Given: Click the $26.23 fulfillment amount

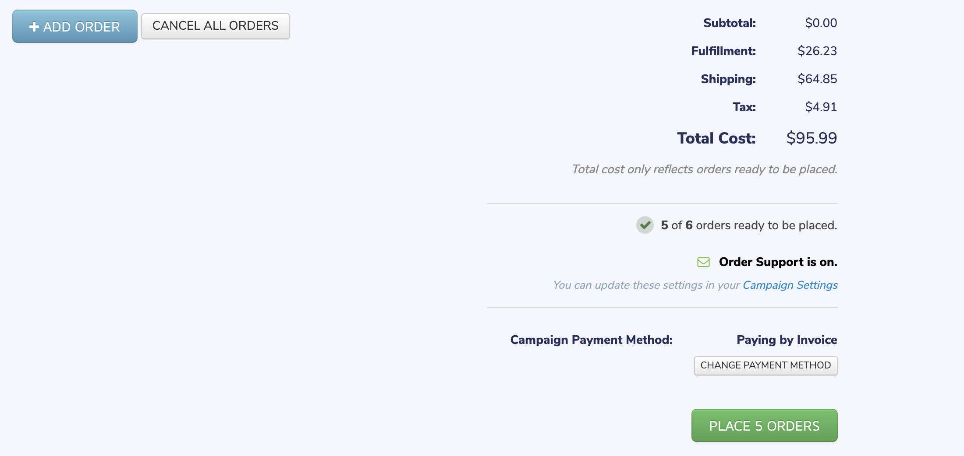Looking at the screenshot, I should [x=817, y=51].
